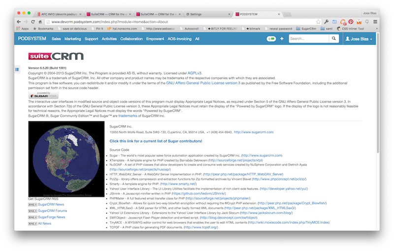394x251 pixels.
Task: Open the saml bookmarks folder
Action: point(327,28)
